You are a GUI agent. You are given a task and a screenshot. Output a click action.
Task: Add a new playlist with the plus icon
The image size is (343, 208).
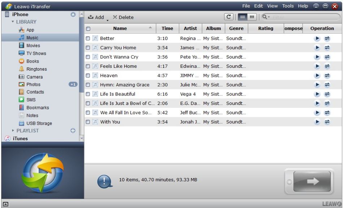(x=72, y=130)
